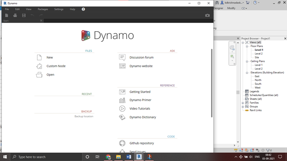Expand Groups node in Project Browser

click(243, 107)
